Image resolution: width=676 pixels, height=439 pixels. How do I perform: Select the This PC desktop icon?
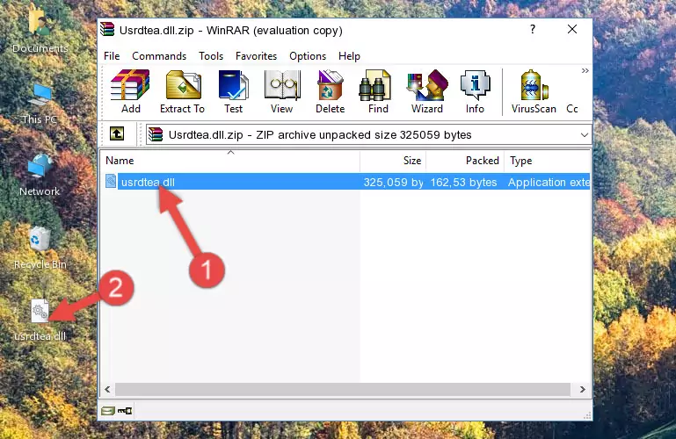(x=40, y=104)
